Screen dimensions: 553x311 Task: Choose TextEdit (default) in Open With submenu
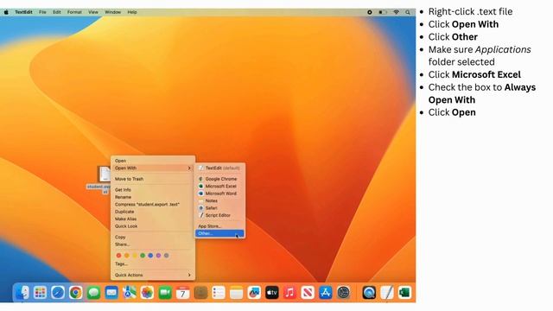(x=219, y=168)
